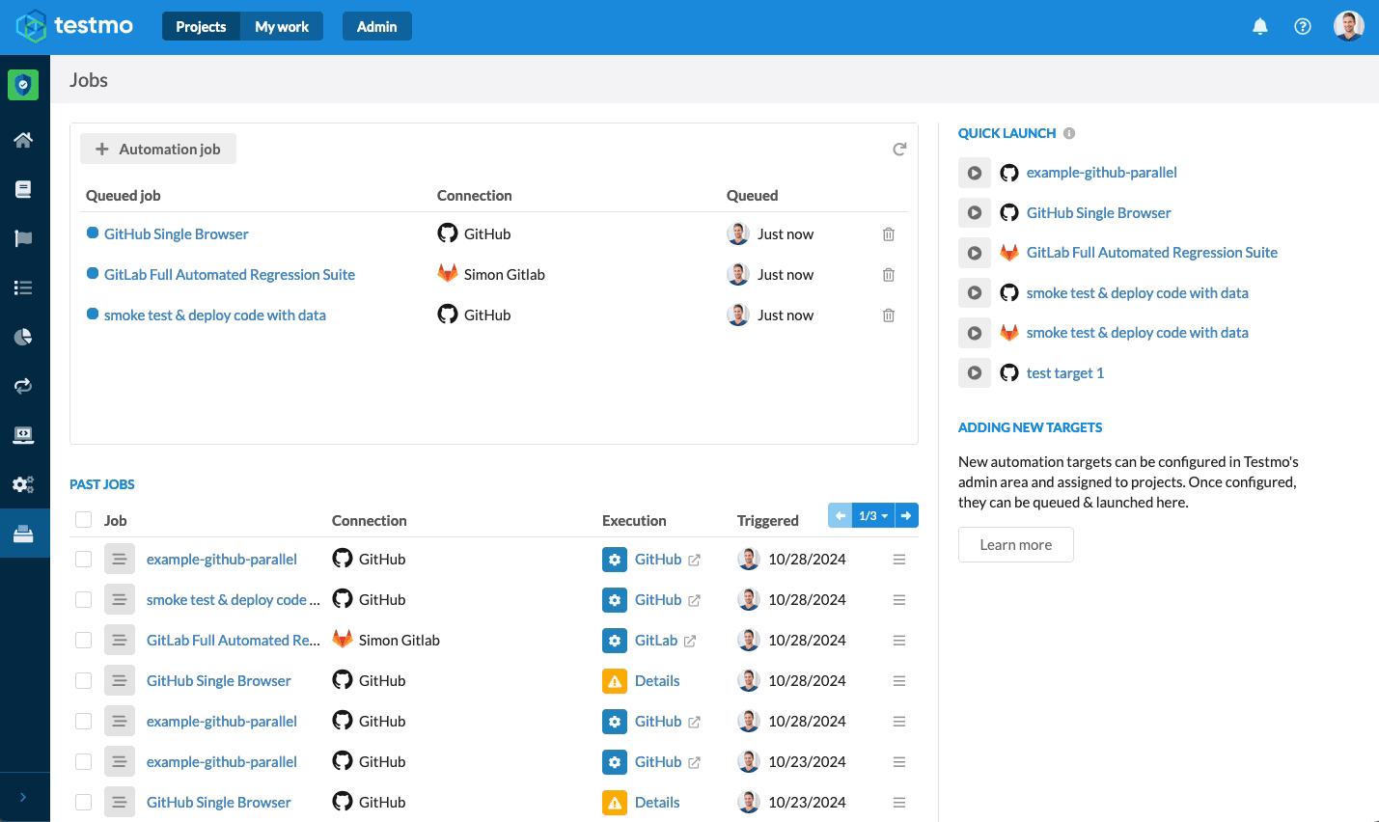Open the Projects tab

[x=201, y=26]
